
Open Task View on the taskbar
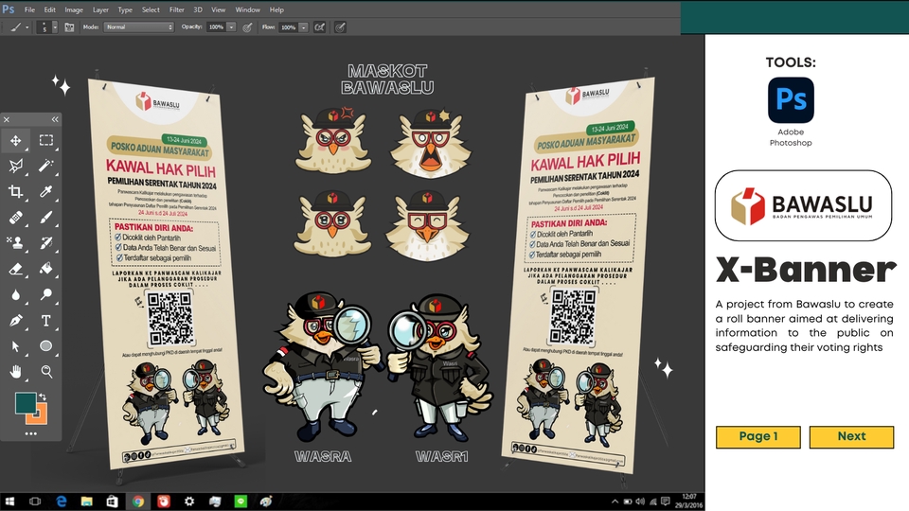click(x=35, y=502)
